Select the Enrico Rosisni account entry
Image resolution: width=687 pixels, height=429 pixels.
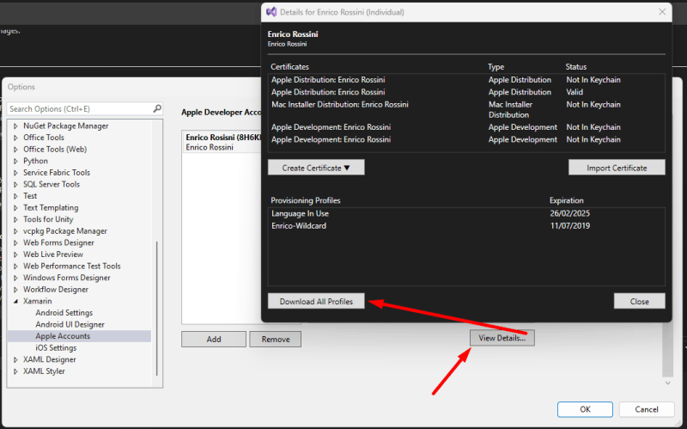tap(222, 142)
